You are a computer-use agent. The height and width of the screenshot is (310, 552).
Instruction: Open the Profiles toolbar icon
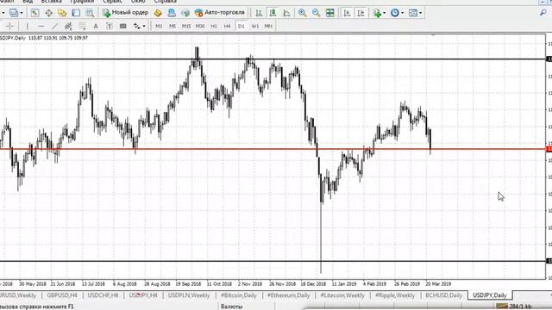click(x=14, y=13)
